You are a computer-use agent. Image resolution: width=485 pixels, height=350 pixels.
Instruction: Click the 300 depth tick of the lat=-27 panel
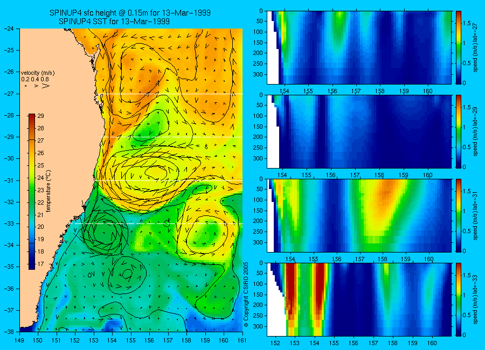(x=258, y=74)
